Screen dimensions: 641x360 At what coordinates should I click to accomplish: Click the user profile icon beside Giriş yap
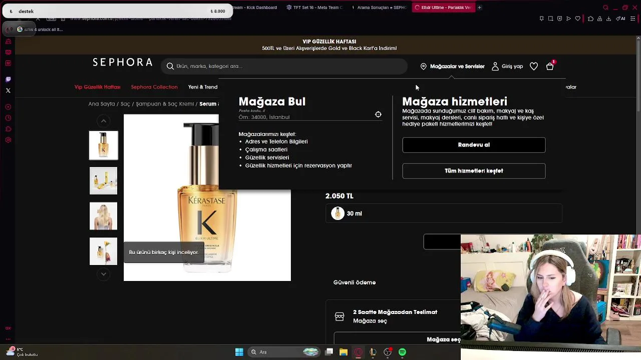pos(495,66)
